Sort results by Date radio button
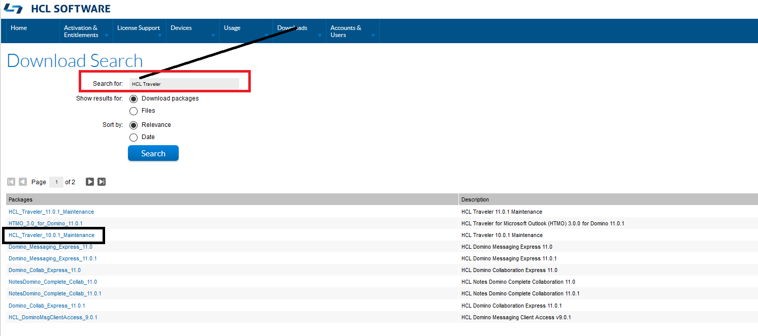758x336 pixels. 134,137
